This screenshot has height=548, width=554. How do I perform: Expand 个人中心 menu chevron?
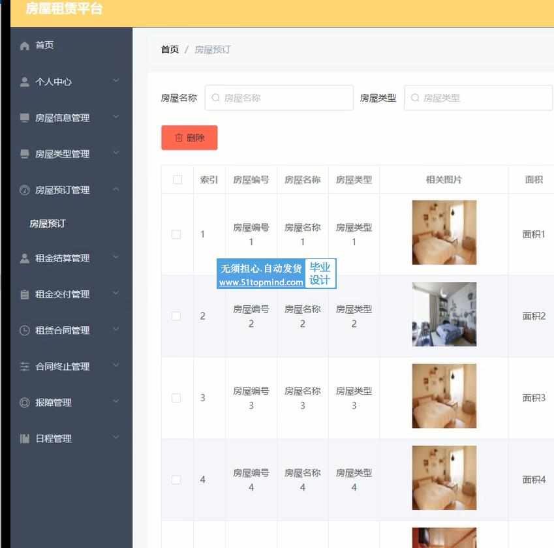pos(116,80)
